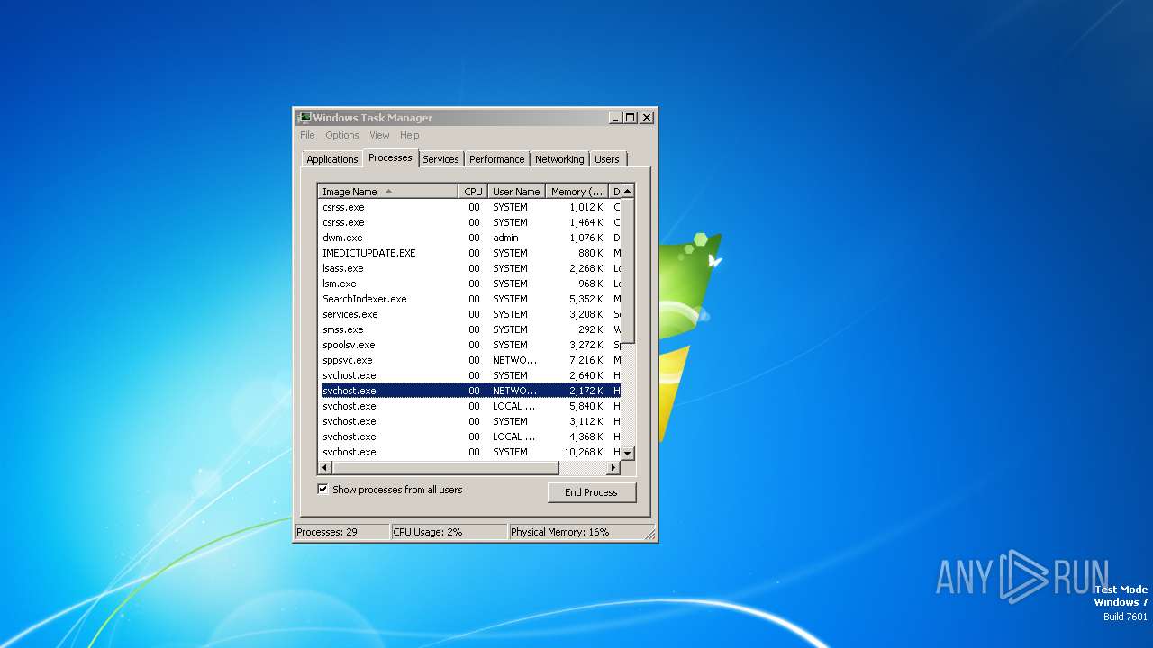Click the admin user name cell

click(x=505, y=238)
